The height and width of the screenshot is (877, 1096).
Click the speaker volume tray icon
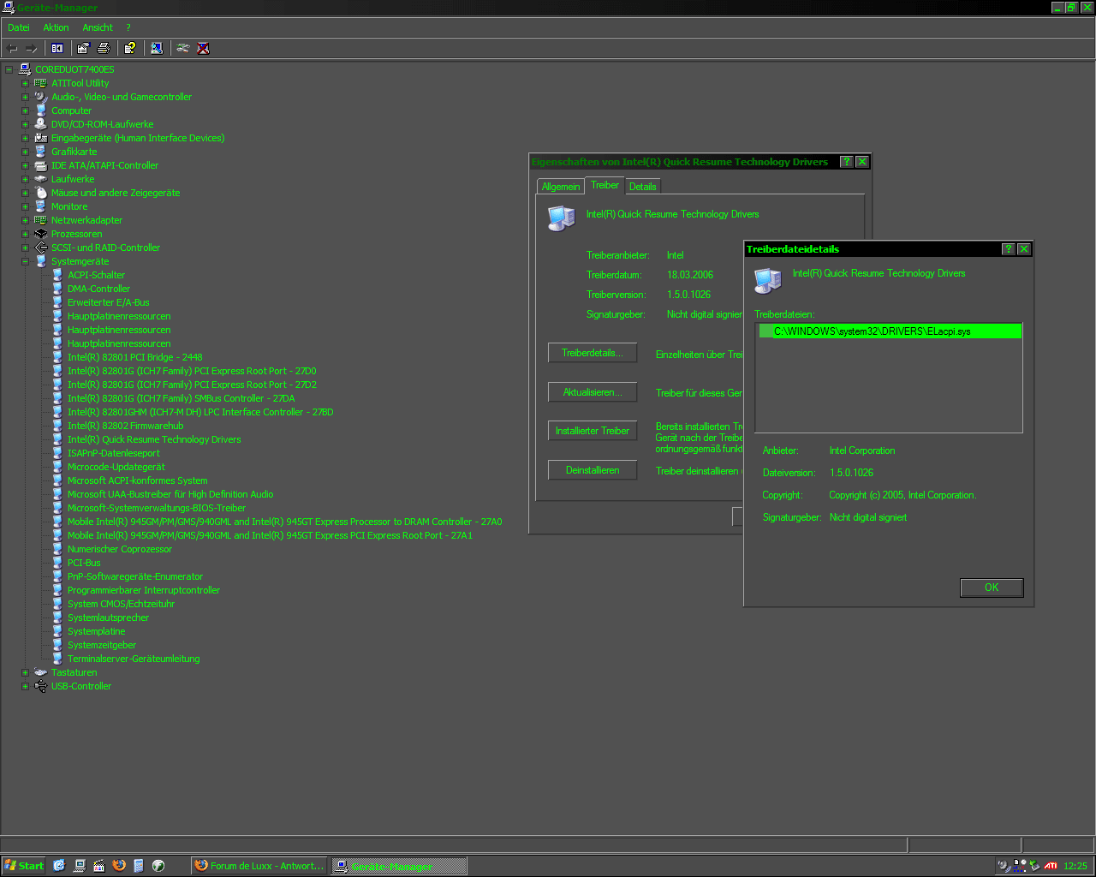1004,866
